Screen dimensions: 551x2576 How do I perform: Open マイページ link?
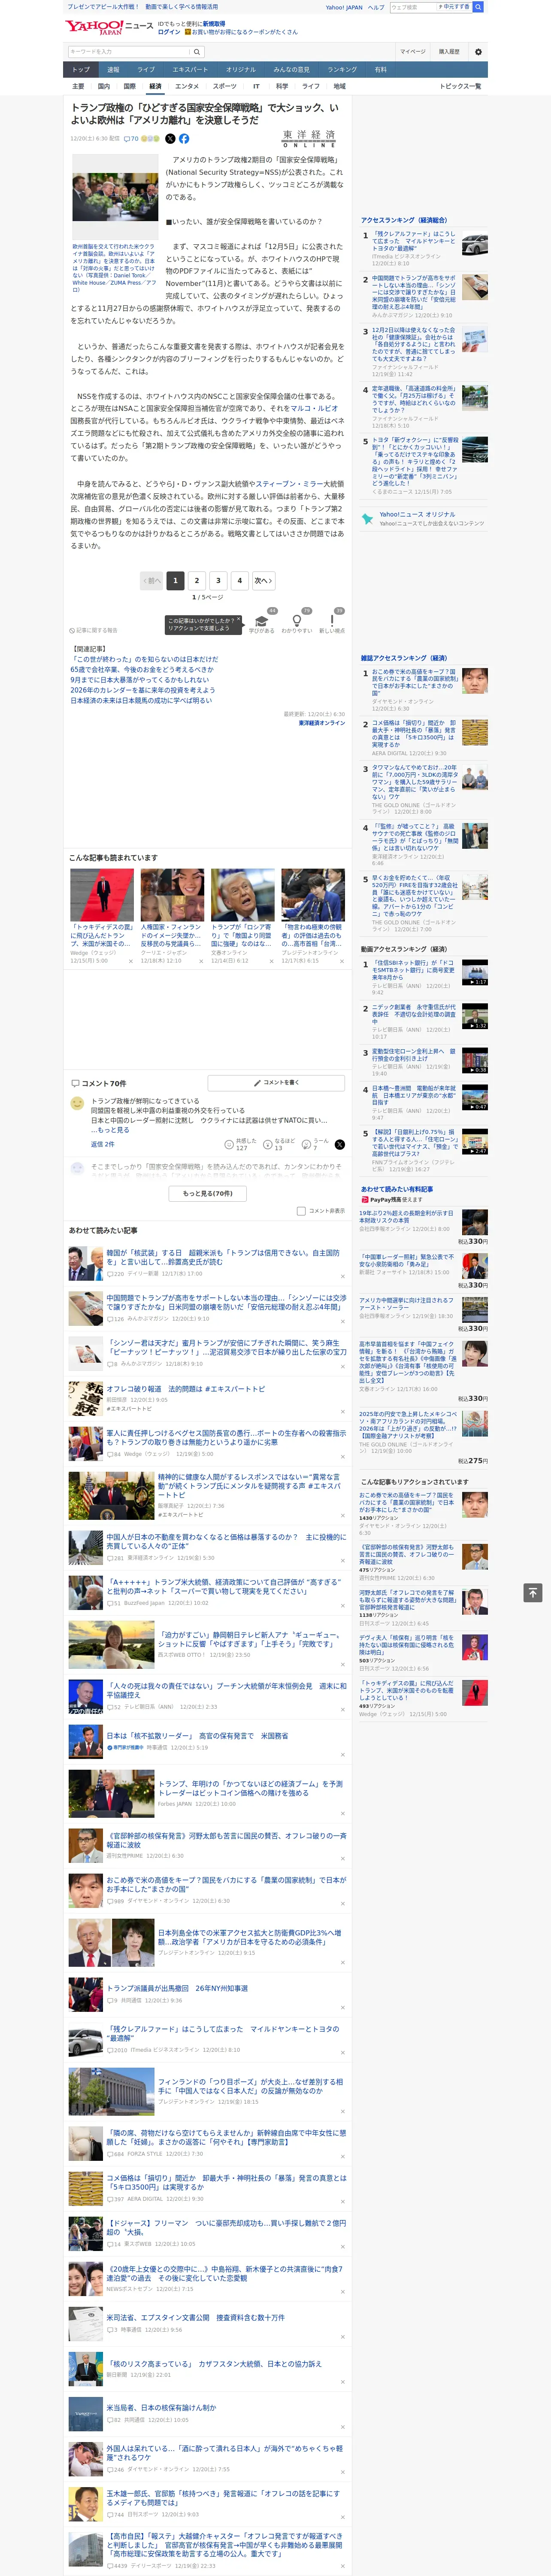coord(412,51)
